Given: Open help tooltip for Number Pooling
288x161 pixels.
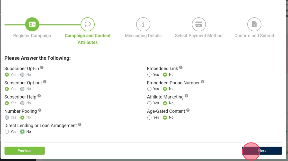Looking at the screenshot, I should click(40, 110).
